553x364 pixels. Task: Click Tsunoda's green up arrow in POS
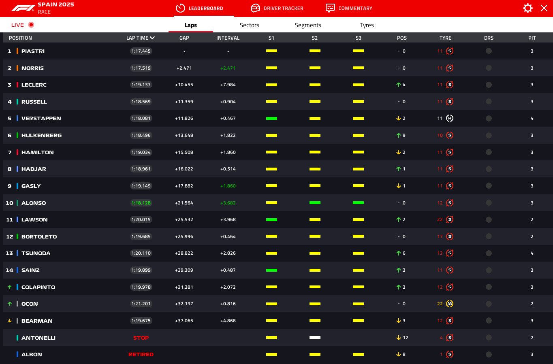pyautogui.click(x=399, y=253)
